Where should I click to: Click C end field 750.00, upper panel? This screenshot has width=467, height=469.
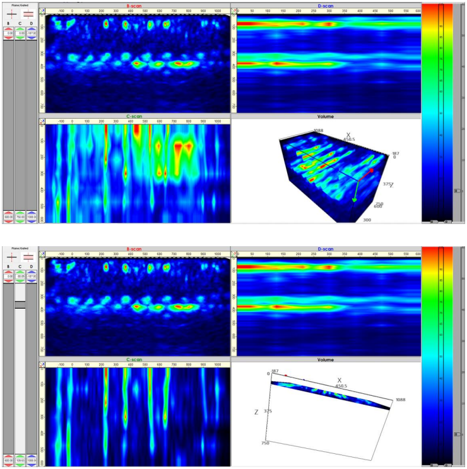point(20,217)
